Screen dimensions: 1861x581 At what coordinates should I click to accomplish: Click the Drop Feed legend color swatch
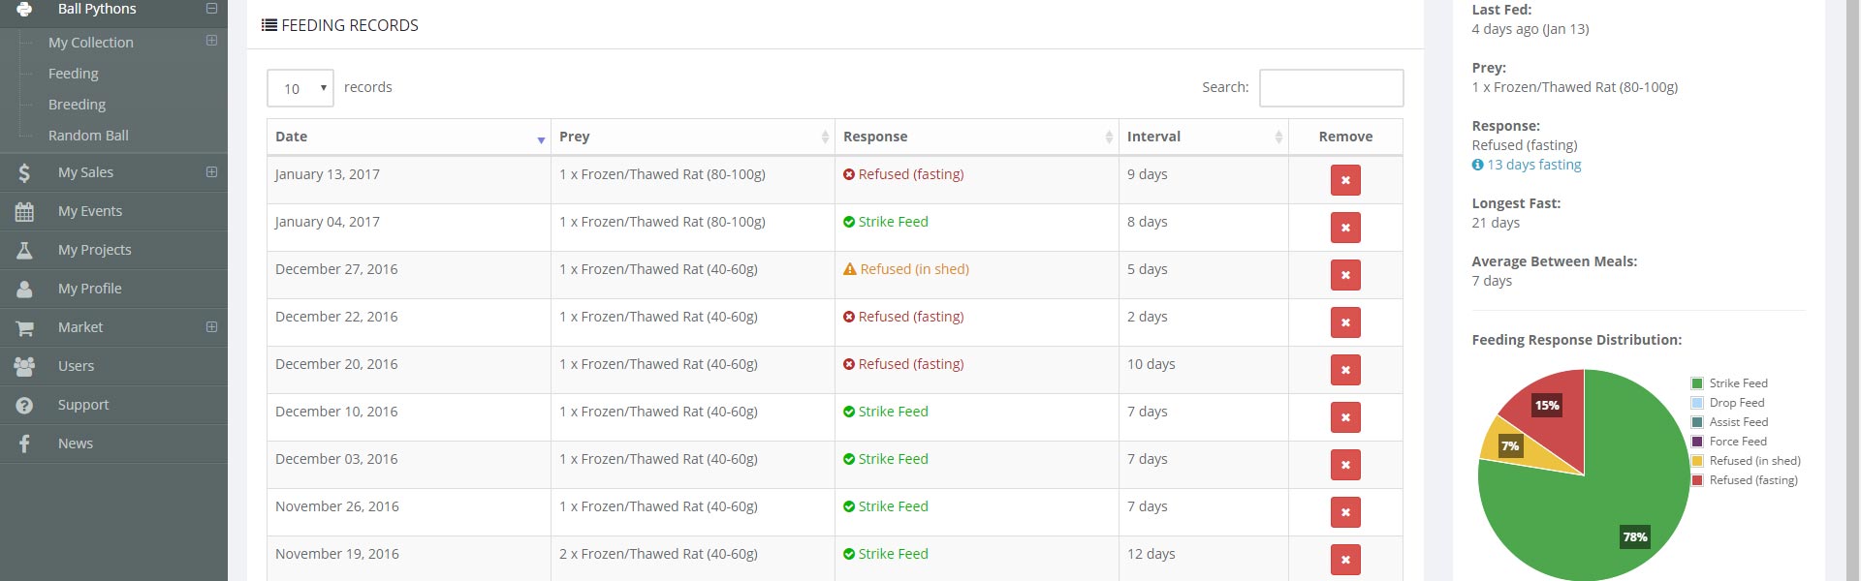click(1697, 403)
